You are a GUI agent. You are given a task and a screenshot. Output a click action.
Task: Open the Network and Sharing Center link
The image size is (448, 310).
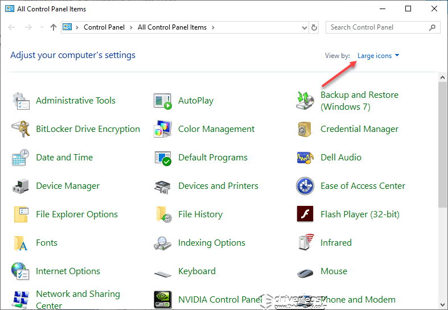coord(78,299)
